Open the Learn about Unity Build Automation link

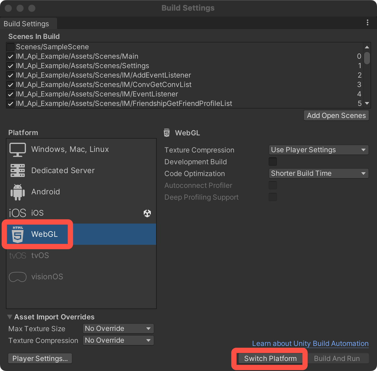click(x=310, y=344)
